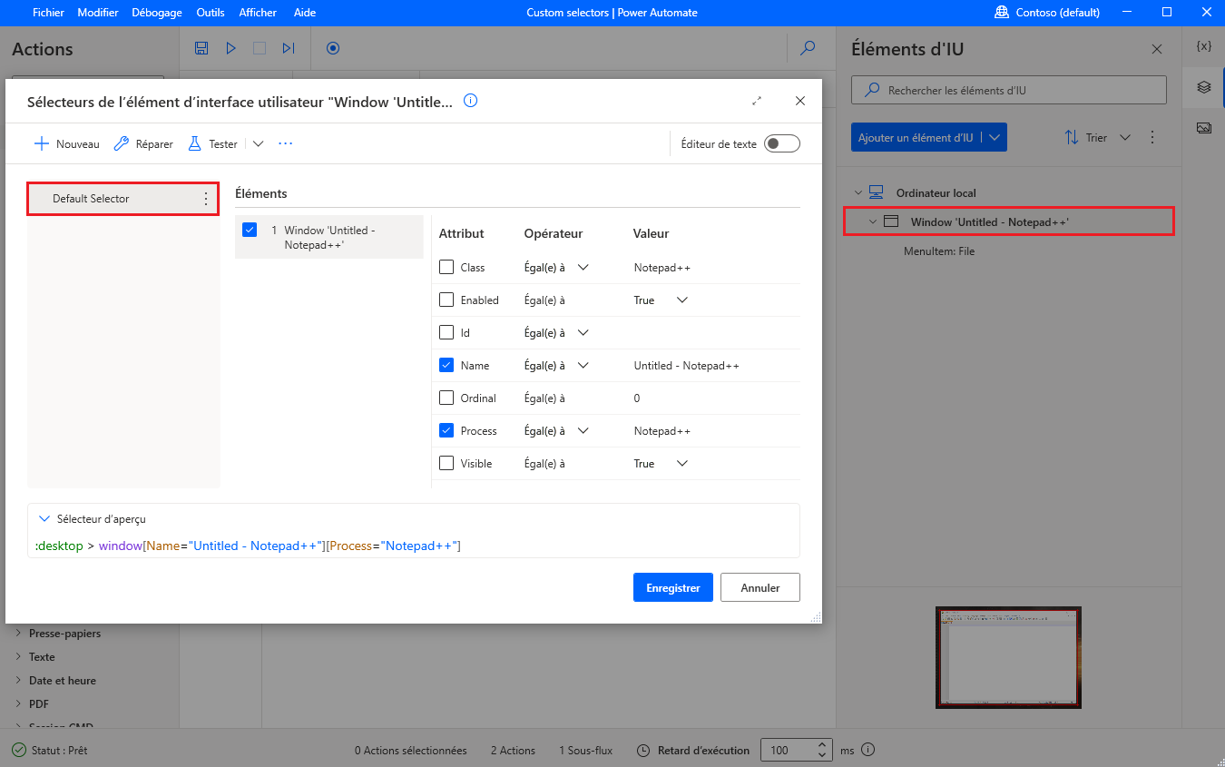Expand the selector dialog to full size
Image resolution: width=1225 pixels, height=767 pixels.
pos(757,101)
